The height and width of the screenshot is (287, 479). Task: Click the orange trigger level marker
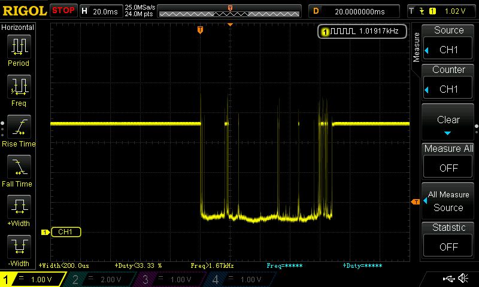click(416, 202)
